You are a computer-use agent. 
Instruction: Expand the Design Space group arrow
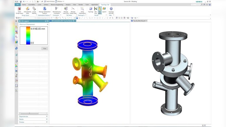(x=37, y=15)
